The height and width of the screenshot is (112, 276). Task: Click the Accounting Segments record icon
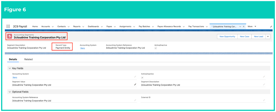click(10, 36)
